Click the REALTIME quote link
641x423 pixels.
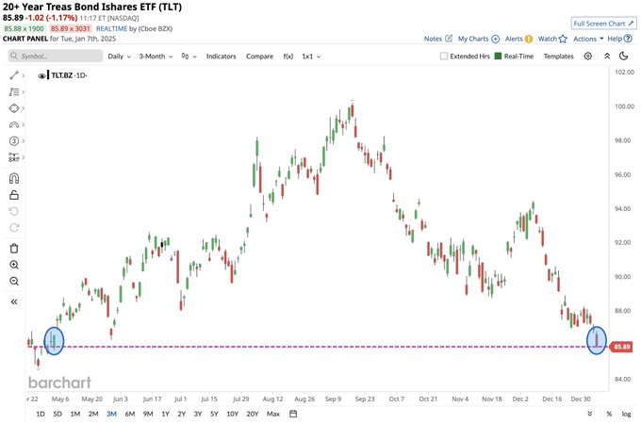tap(111, 28)
